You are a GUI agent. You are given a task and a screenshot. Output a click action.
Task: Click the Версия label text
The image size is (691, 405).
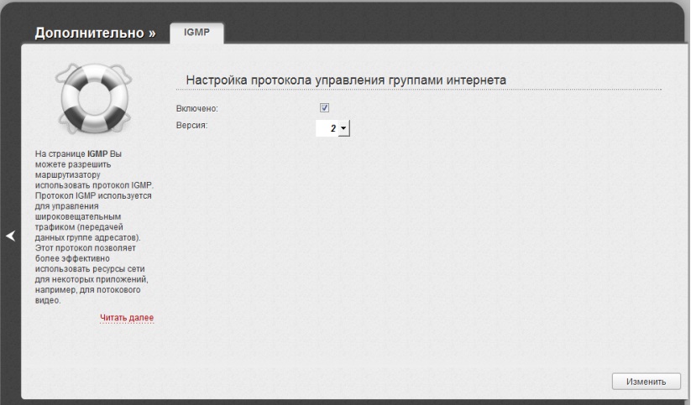(x=191, y=125)
